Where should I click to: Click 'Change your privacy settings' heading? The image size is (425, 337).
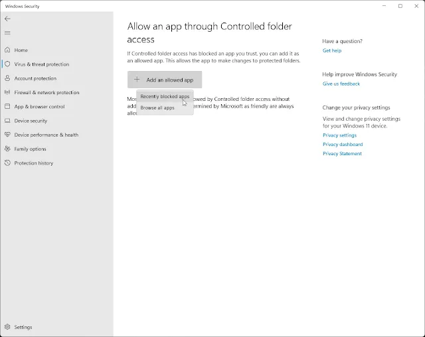point(356,107)
